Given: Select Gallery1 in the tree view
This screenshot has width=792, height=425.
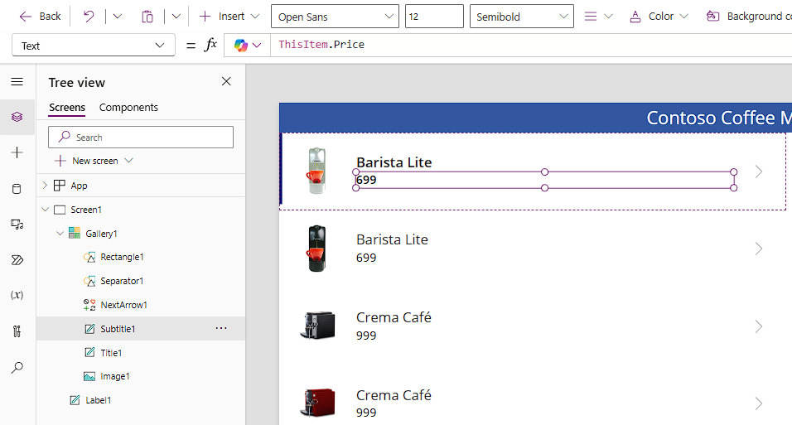Looking at the screenshot, I should 101,234.
